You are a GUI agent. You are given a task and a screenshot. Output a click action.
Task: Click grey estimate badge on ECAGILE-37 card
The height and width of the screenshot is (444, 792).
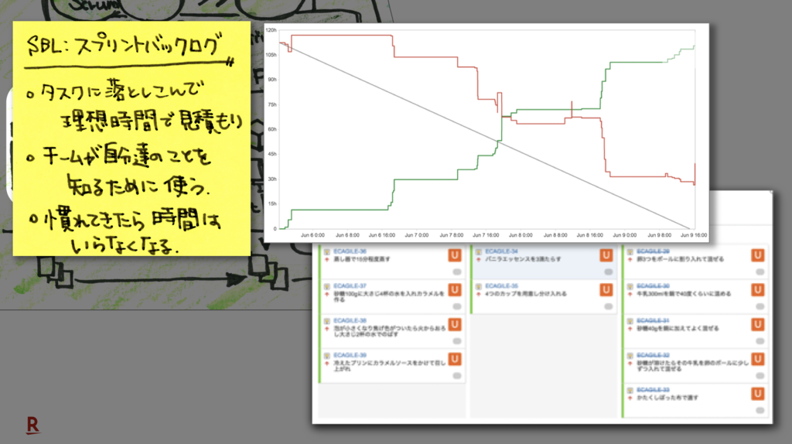coord(456,306)
